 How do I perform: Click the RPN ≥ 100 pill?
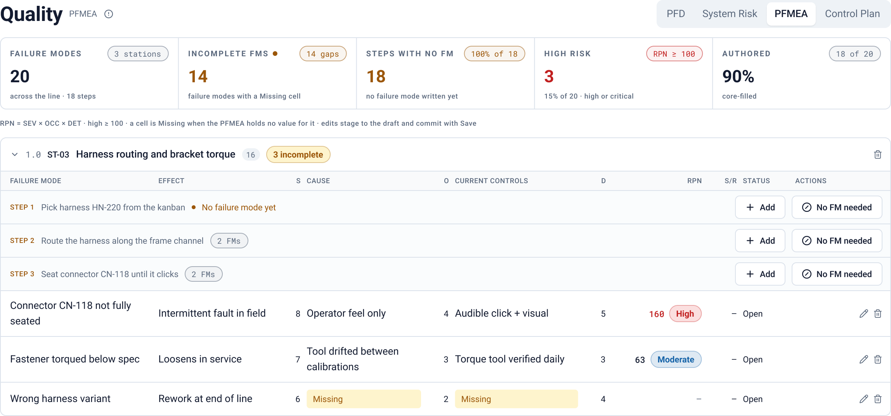point(674,54)
